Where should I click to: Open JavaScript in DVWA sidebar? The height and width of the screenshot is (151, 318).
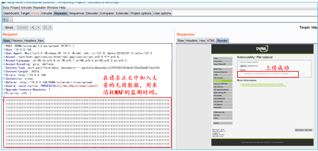click(x=223, y=107)
